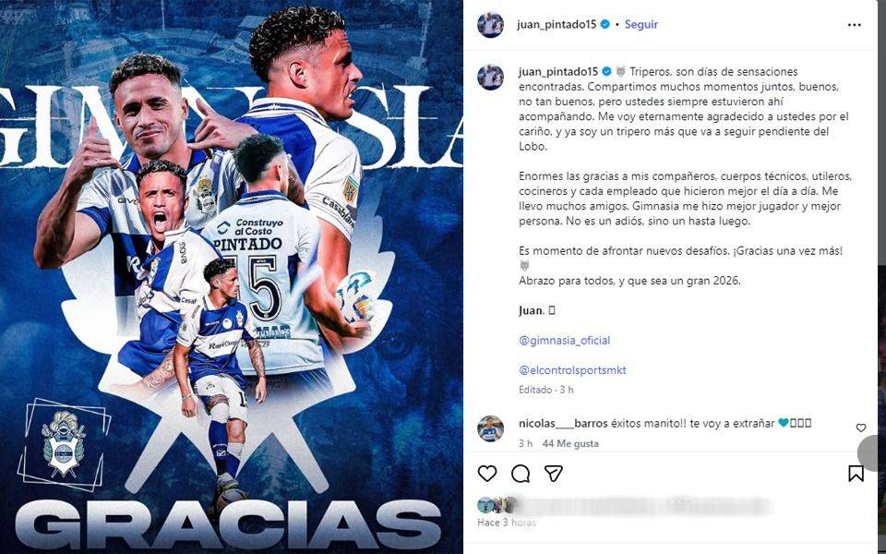Click the verified badge beside header username
Screen dimensions: 886x554
[605, 24]
